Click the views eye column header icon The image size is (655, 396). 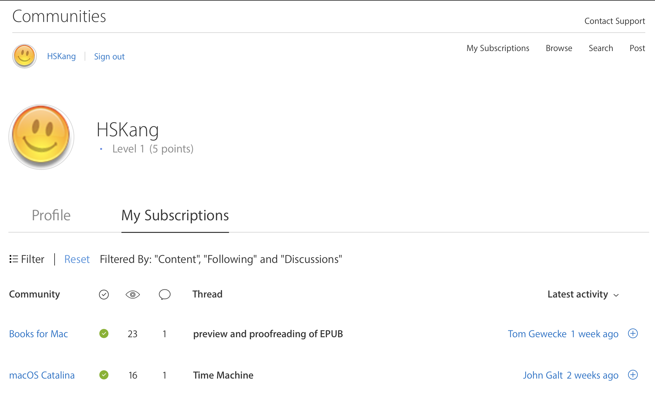click(132, 294)
